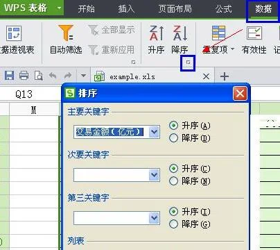Save the file with floppy icon
Viewport: 280px width, 250px height.
[x=9, y=76]
